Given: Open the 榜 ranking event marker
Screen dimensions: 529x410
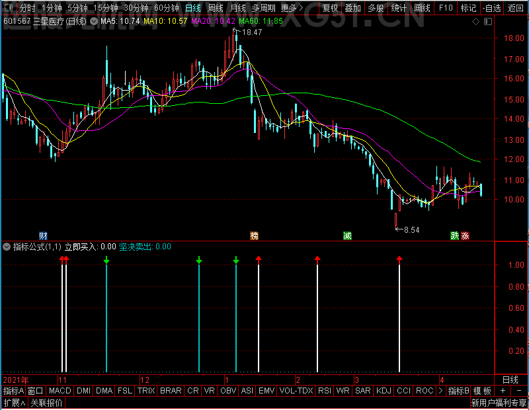Looking at the screenshot, I should pos(255,235).
